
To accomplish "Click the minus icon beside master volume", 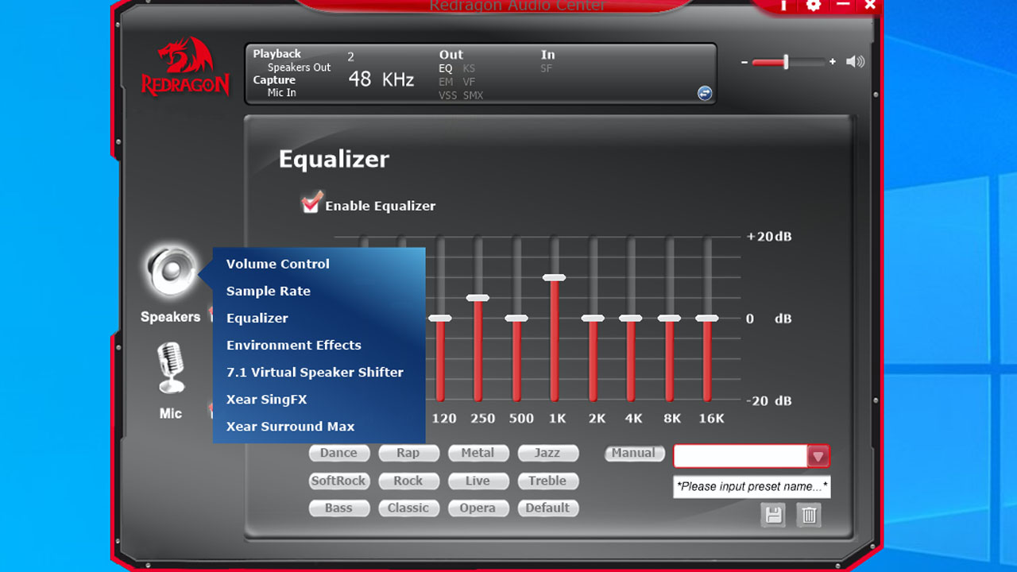I will (x=744, y=62).
